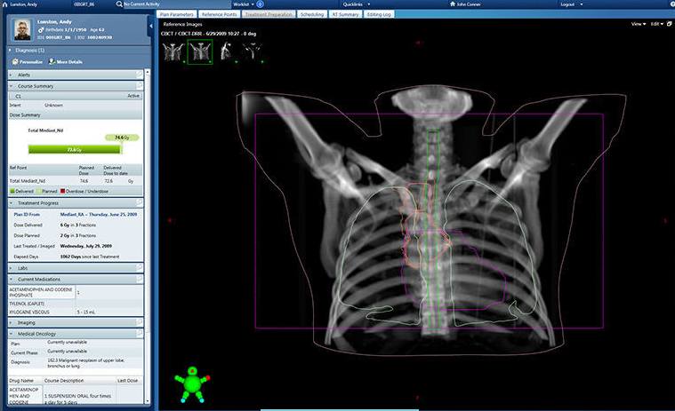Expand the Labs section
Image resolution: width=675 pixels, height=411 pixels.
pyautogui.click(x=12, y=268)
